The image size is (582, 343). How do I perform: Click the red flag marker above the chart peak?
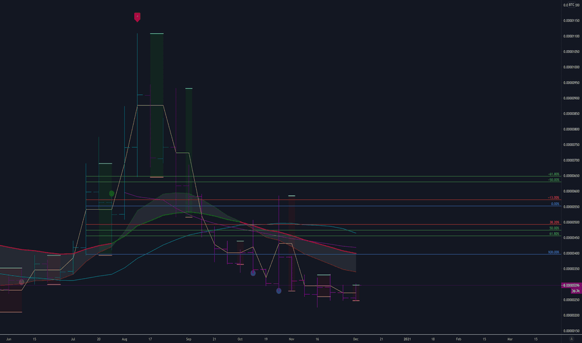pyautogui.click(x=137, y=17)
